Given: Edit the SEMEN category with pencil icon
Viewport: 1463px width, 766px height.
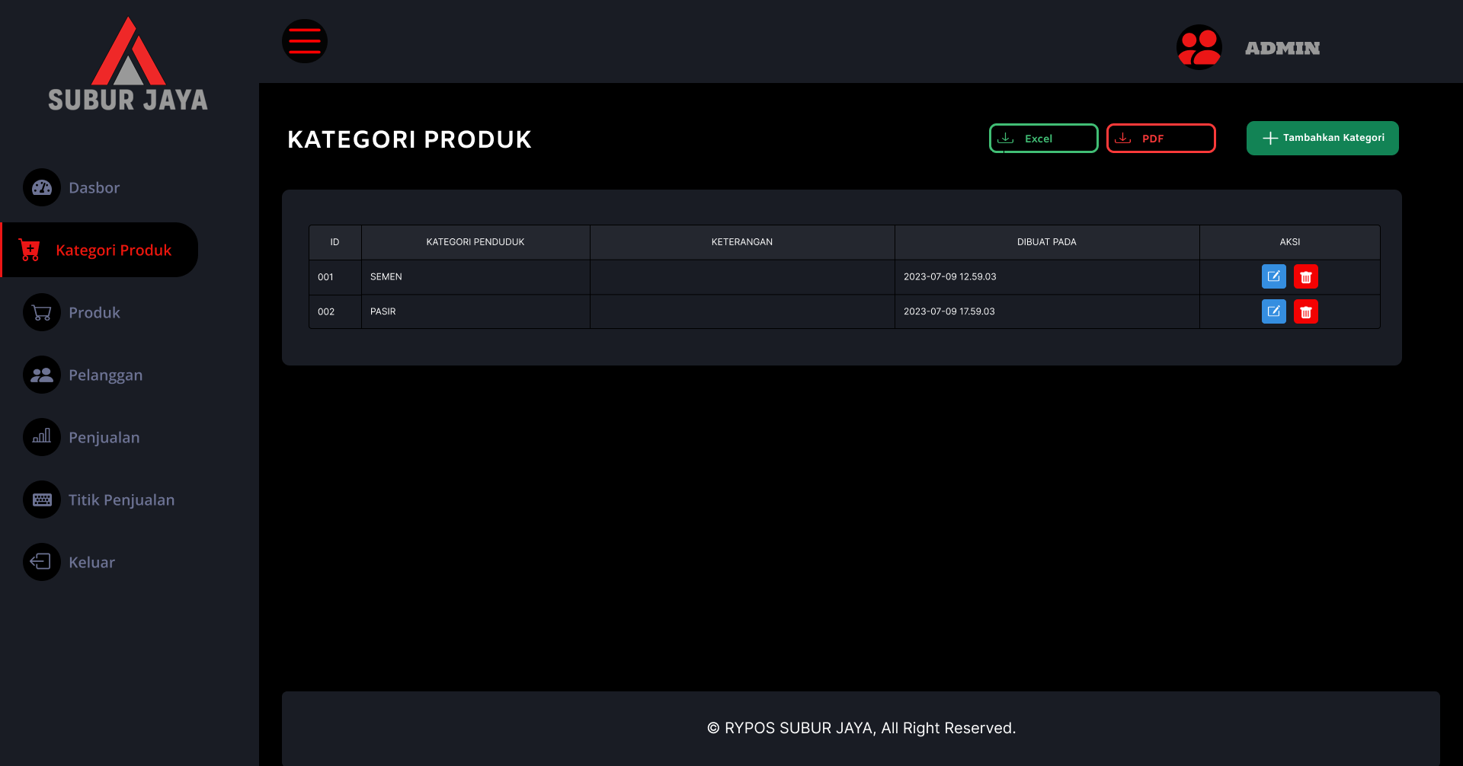Looking at the screenshot, I should pyautogui.click(x=1273, y=276).
